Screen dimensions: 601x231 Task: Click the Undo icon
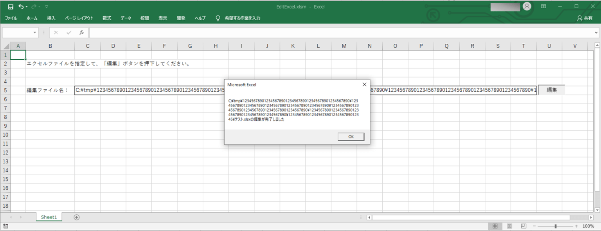[22, 7]
